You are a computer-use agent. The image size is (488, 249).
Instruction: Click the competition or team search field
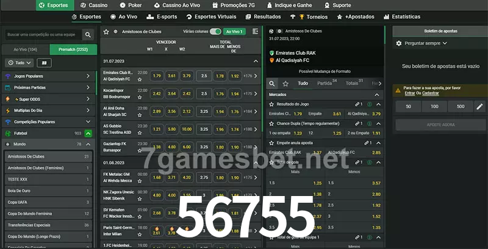[41, 35]
